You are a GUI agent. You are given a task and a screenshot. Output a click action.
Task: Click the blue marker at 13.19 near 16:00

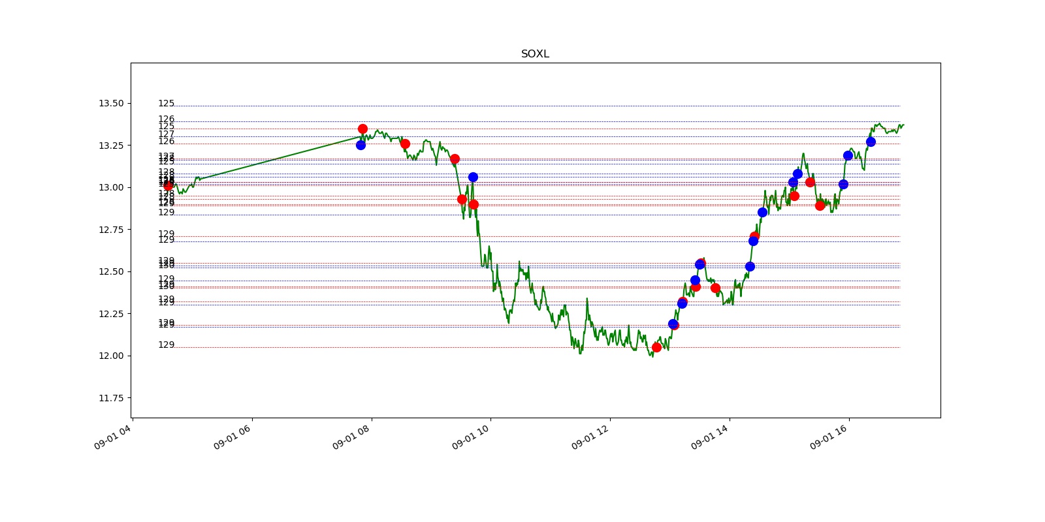pyautogui.click(x=848, y=155)
